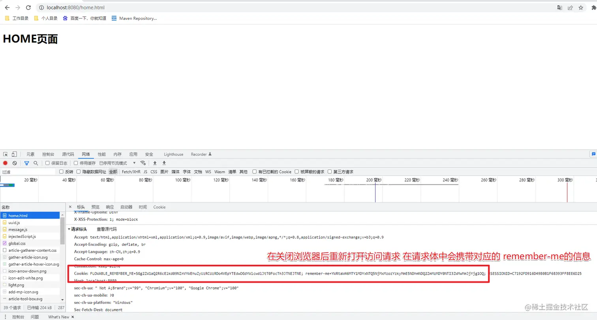Click 查看源代码 for request headers

point(107,229)
